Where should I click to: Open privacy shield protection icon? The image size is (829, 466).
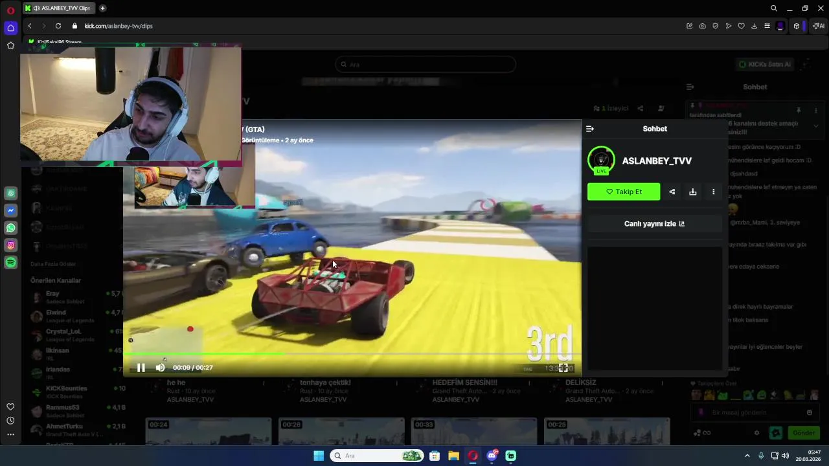pyautogui.click(x=715, y=26)
